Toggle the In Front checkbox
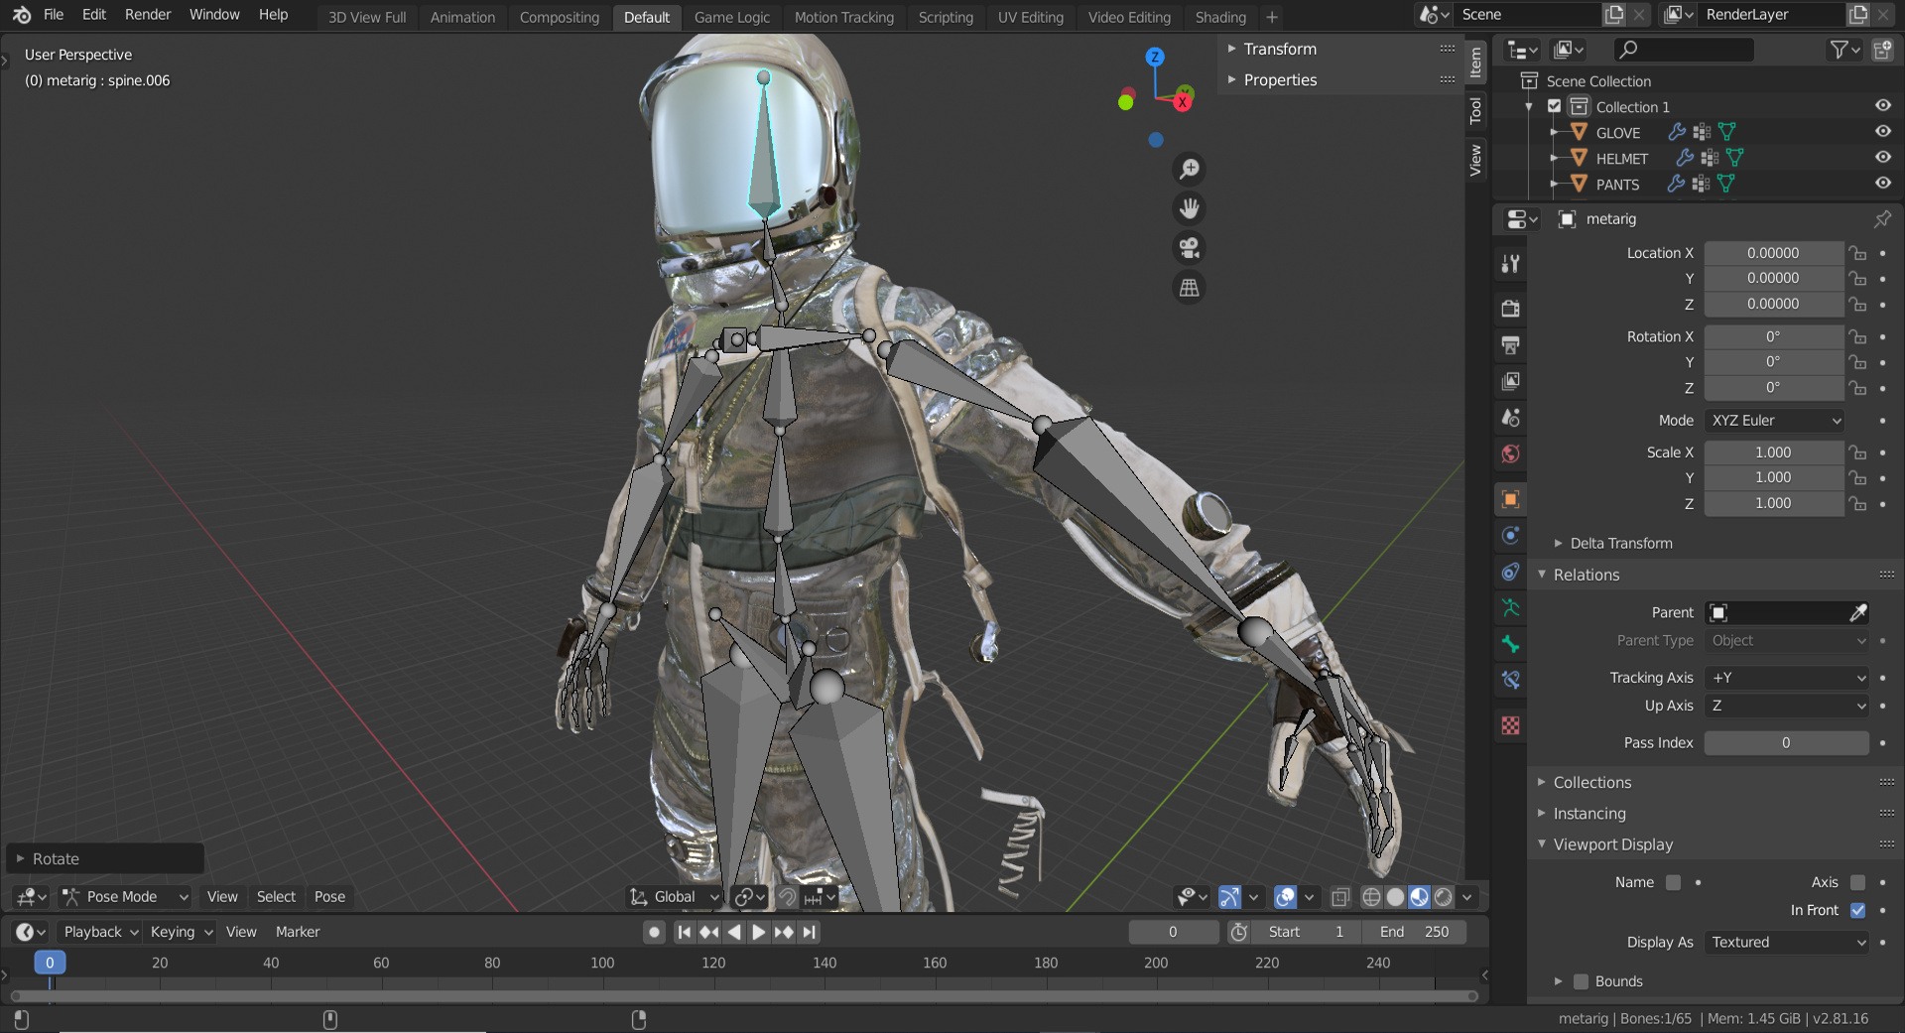 [x=1857, y=910]
